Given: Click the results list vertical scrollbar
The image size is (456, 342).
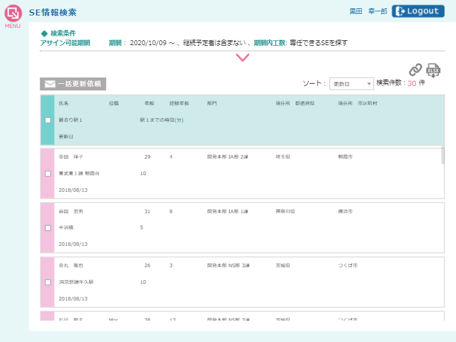Looking at the screenshot, I should tap(442, 156).
